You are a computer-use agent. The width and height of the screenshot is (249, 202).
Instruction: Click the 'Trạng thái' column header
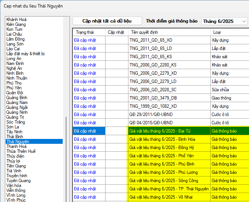(x=89, y=32)
